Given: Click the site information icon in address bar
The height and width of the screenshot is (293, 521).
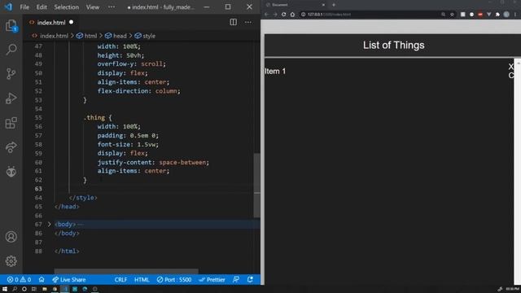Looking at the screenshot, I should click(304, 15).
